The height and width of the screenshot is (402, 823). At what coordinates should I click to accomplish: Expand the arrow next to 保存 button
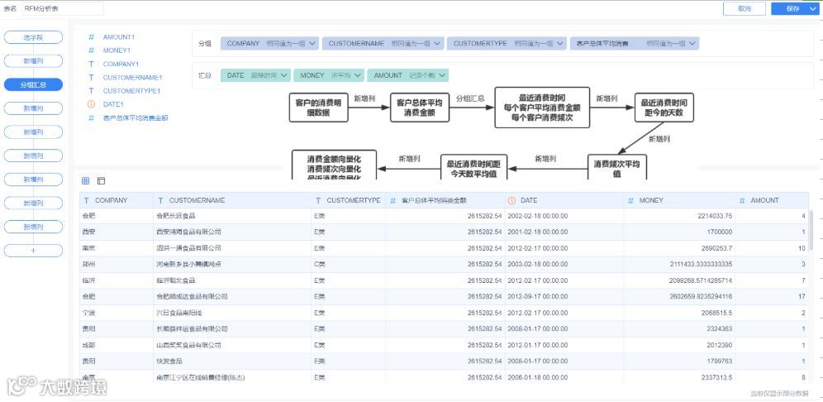point(813,8)
